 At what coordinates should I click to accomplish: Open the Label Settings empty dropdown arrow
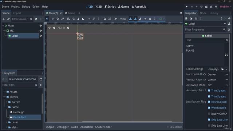click(x=226, y=69)
